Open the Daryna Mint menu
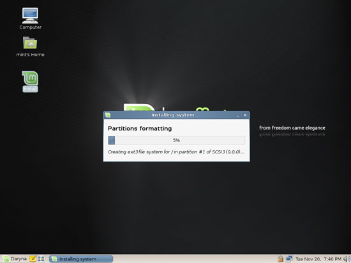Screen dimensions: 351x263 pos(15,259)
